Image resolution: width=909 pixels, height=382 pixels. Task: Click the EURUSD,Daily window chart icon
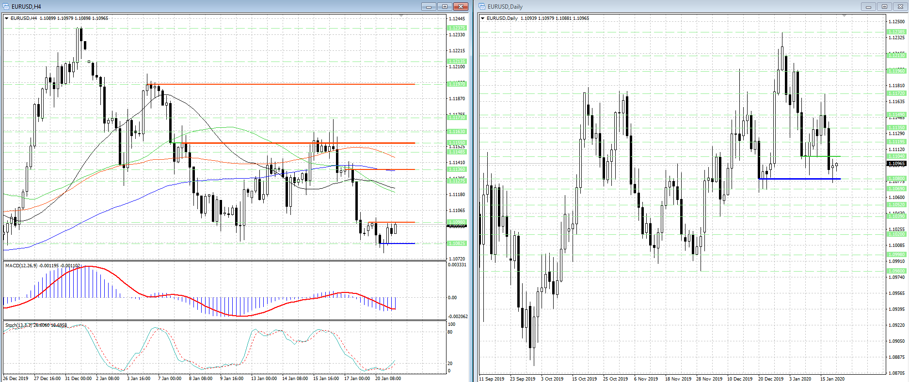(x=482, y=6)
